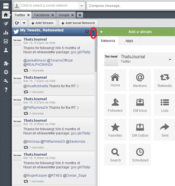Open the @RogerKasper mention link
Image resolution: width=175 pixels, height=186 pixels.
35,176
